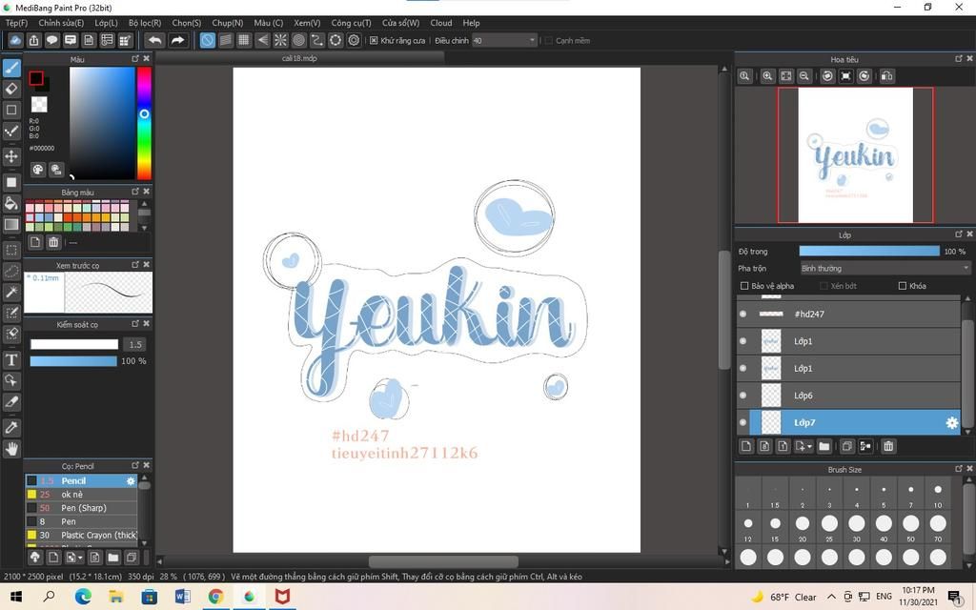This screenshot has height=610, width=976.
Task: Open the Pha trộn blend mode dropdown
Action: pyautogui.click(x=884, y=268)
